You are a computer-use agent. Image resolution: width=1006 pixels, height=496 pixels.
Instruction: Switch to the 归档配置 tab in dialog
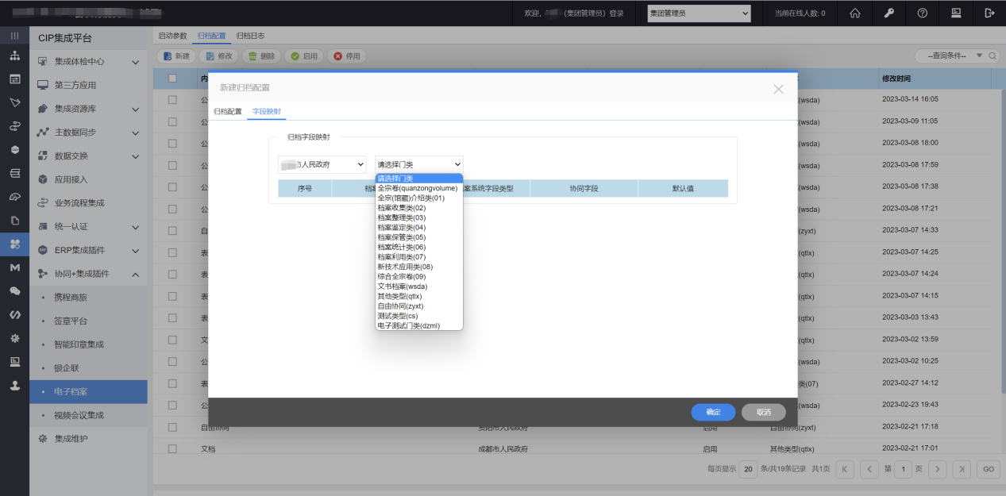pyautogui.click(x=228, y=112)
